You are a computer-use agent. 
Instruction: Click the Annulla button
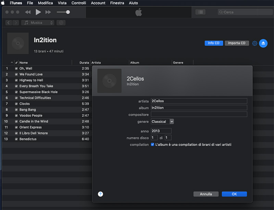pos(206,194)
